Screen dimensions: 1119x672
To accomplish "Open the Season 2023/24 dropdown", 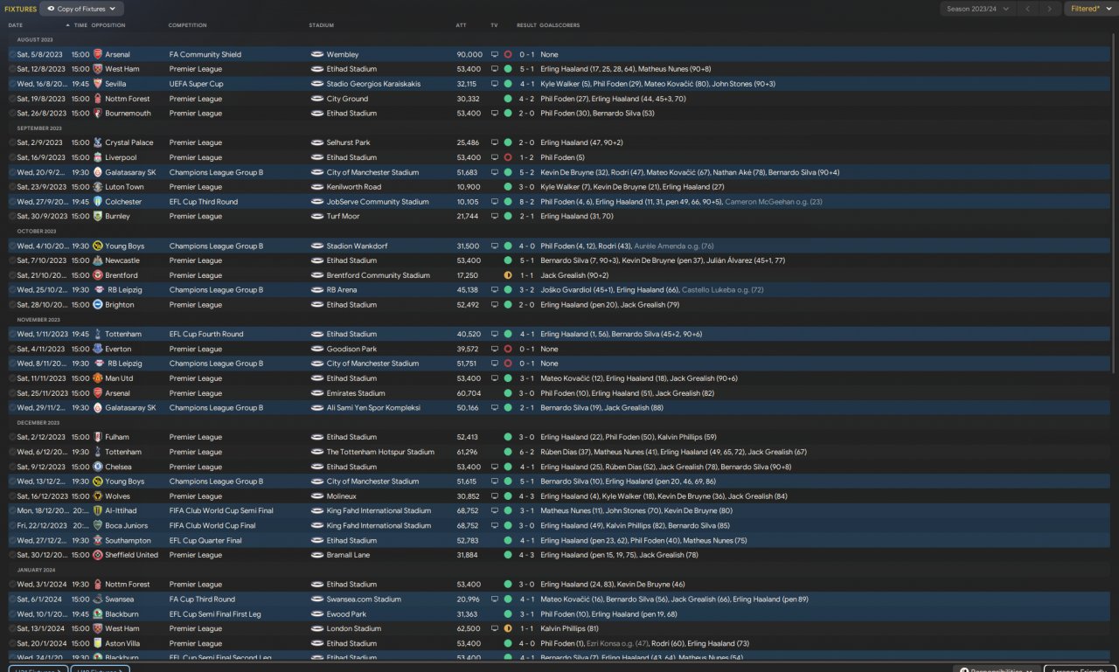I will tap(978, 9).
